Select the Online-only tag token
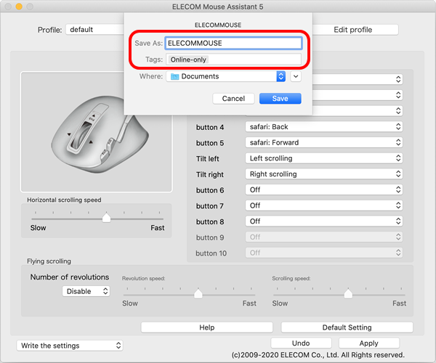 click(x=188, y=60)
